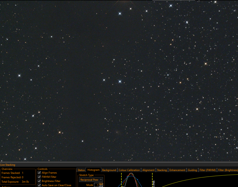Click the Mode value input field

(x=97, y=185)
